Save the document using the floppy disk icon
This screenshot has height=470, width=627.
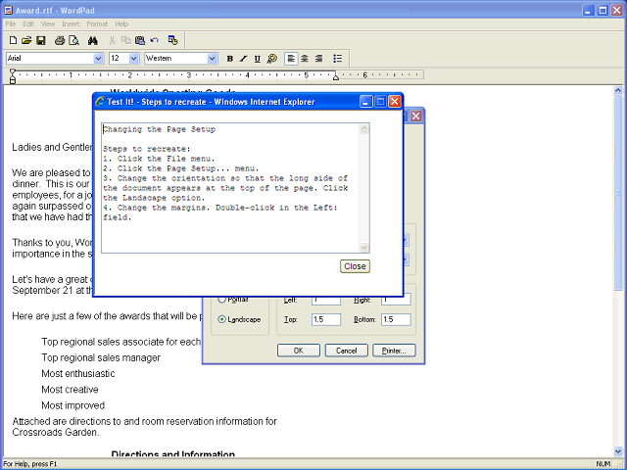(x=41, y=40)
